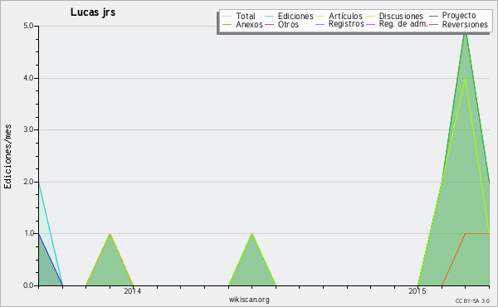Click the cyan Total legend line swatch
This screenshot has width=498, height=307.
[x=227, y=16]
